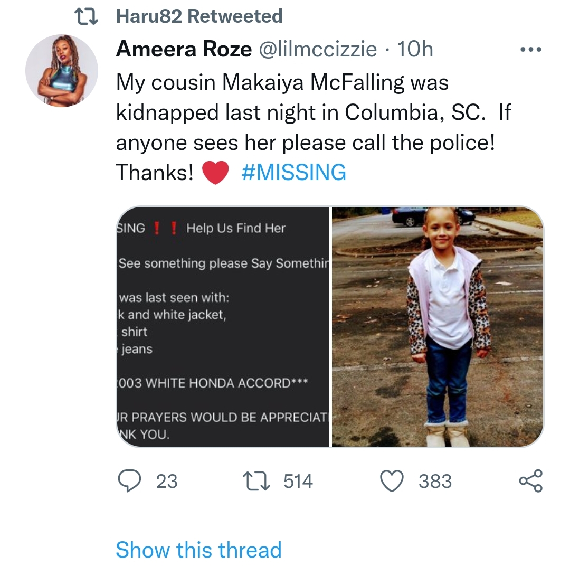
Task: Open the 'Haru82 Retweeted' link
Action: click(x=199, y=16)
